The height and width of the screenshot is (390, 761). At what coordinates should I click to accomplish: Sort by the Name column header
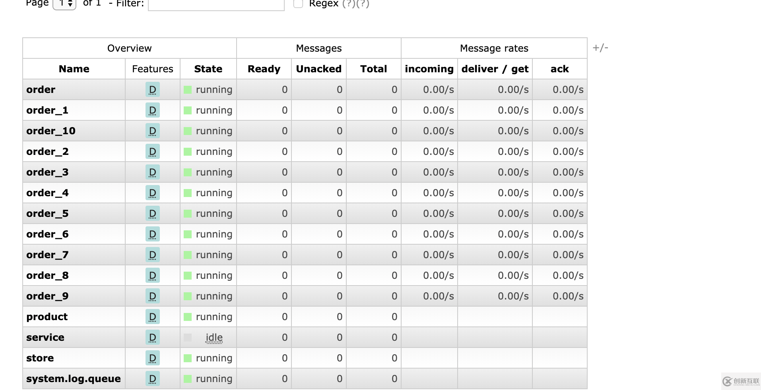(x=74, y=69)
